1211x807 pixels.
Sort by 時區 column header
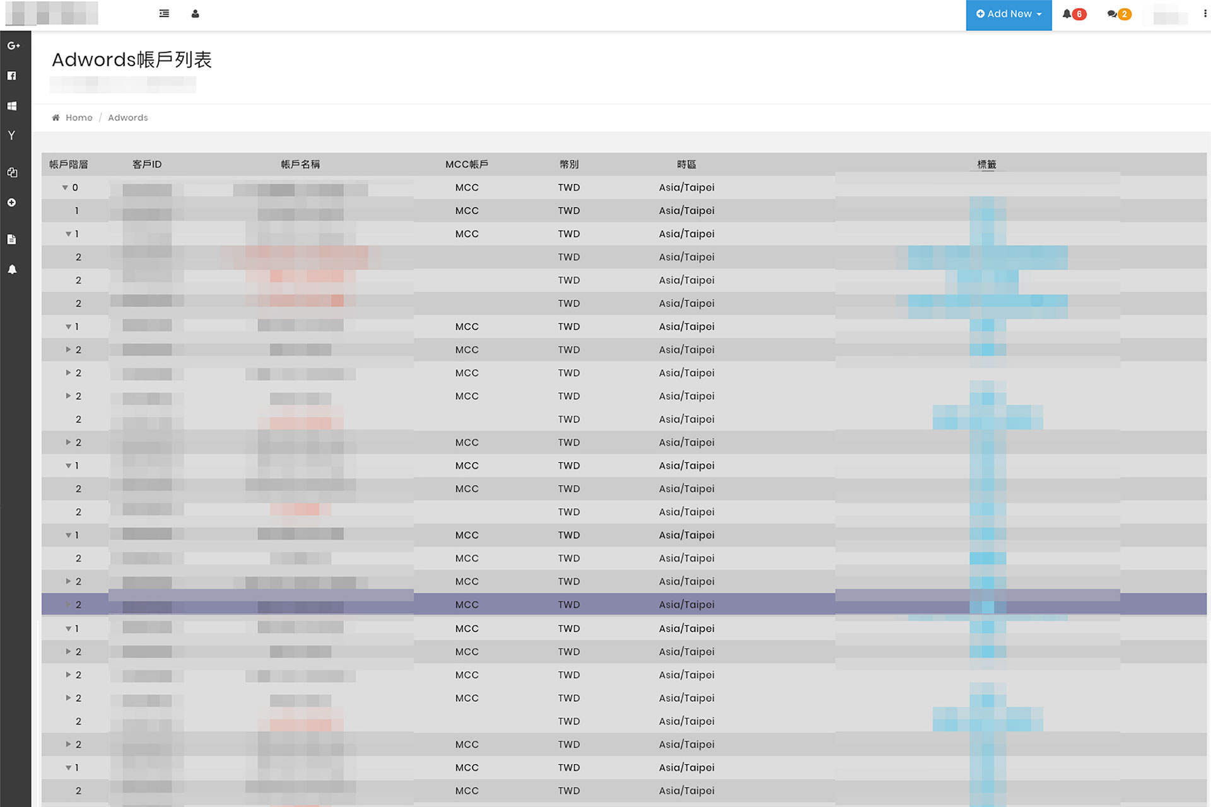687,165
